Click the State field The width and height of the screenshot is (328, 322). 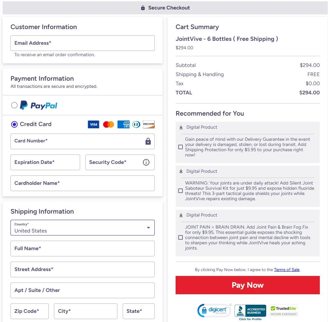[138, 311]
